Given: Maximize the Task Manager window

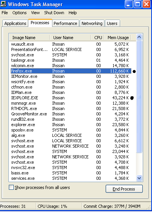Looking at the screenshot, I should pos(137,4).
